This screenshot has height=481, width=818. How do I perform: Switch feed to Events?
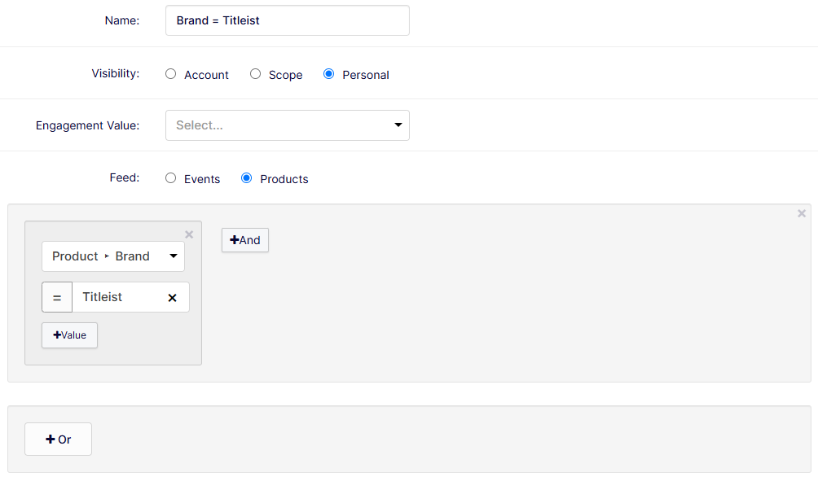pos(171,178)
